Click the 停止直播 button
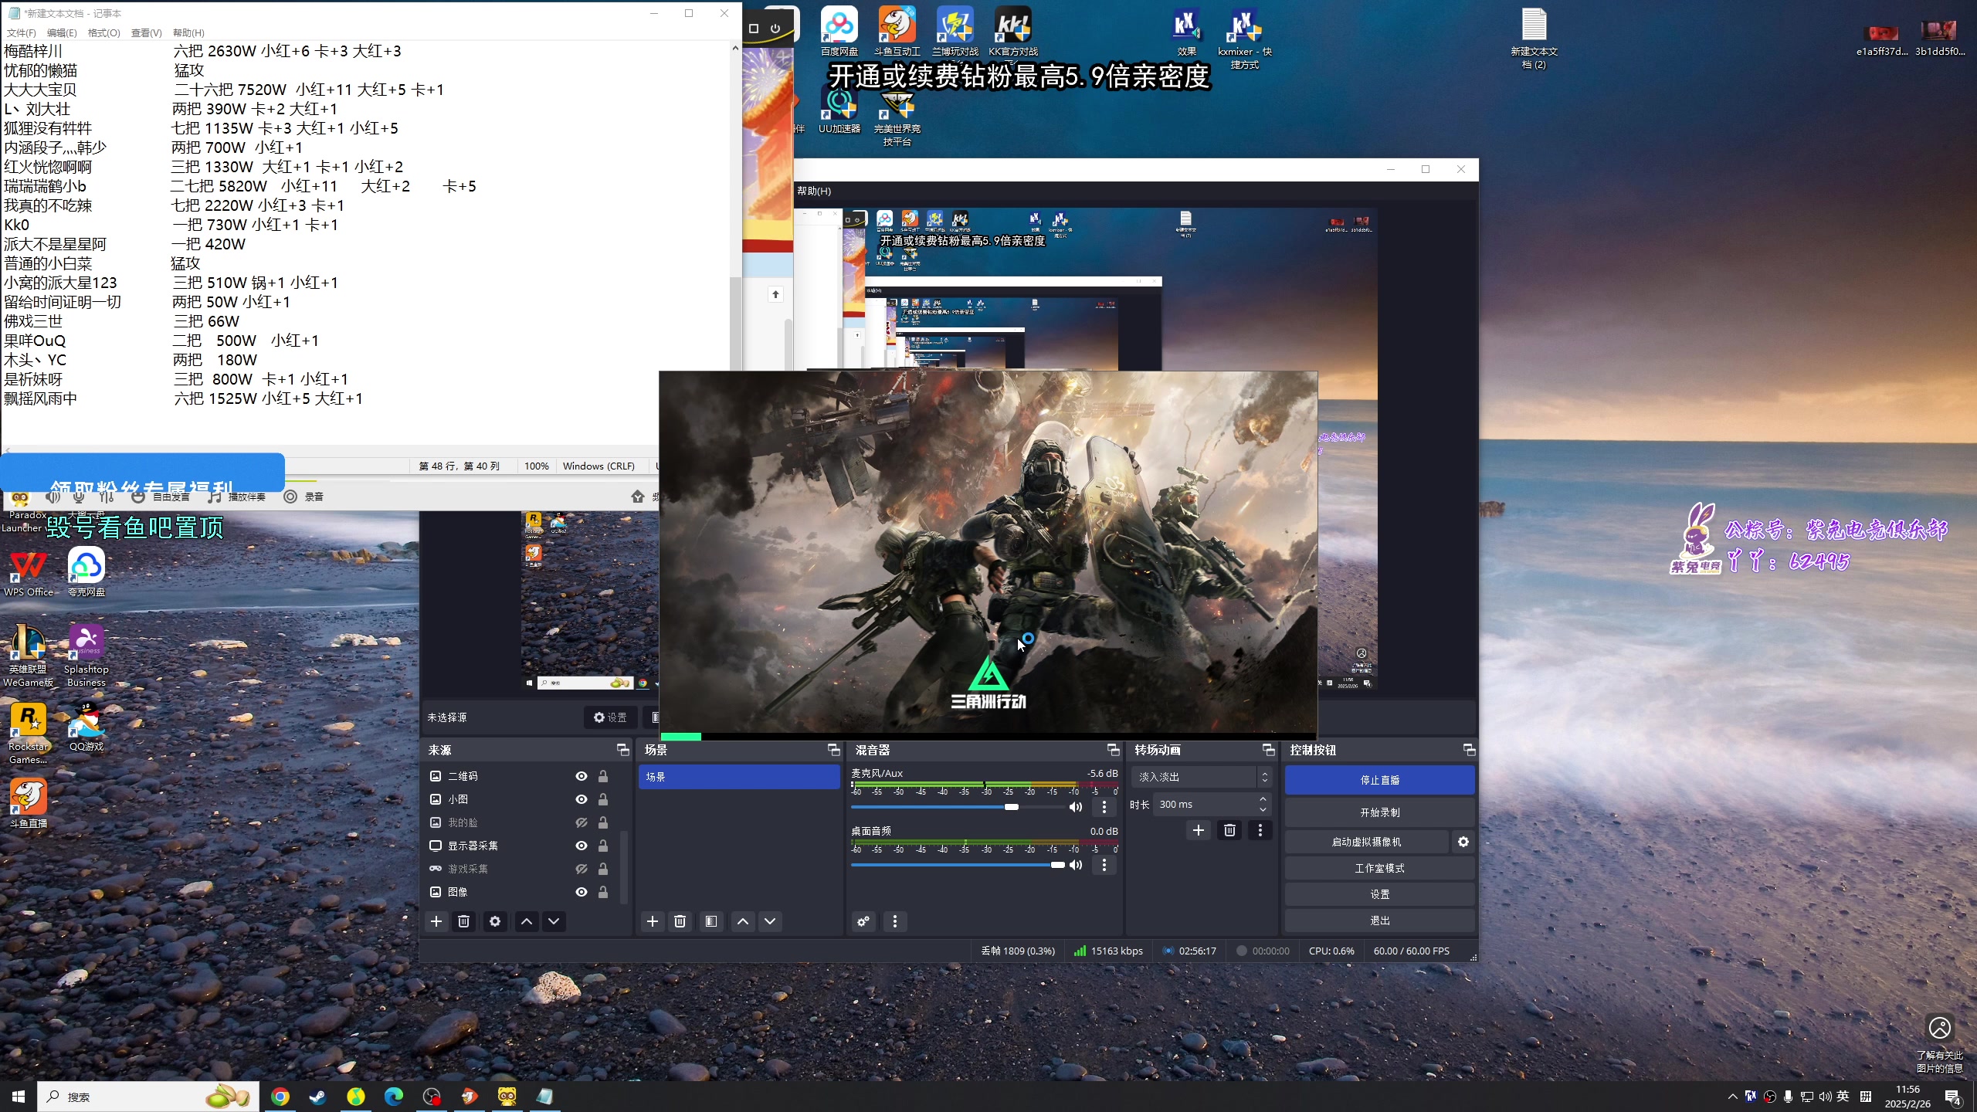 pyautogui.click(x=1379, y=780)
